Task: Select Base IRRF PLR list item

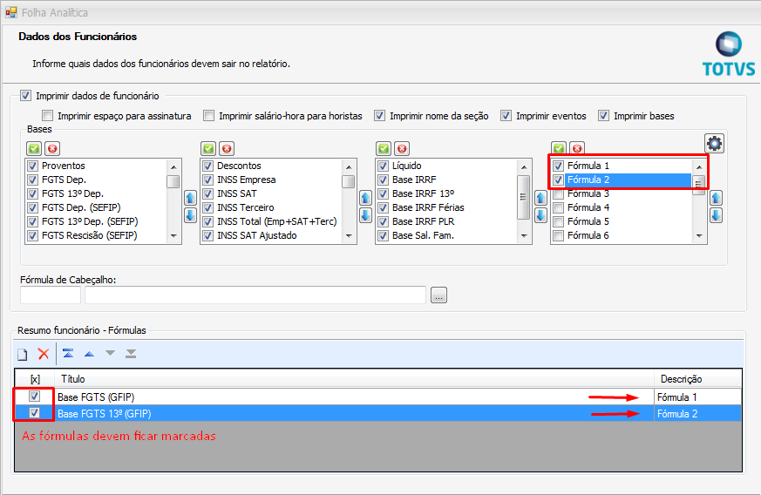Action: tap(423, 221)
